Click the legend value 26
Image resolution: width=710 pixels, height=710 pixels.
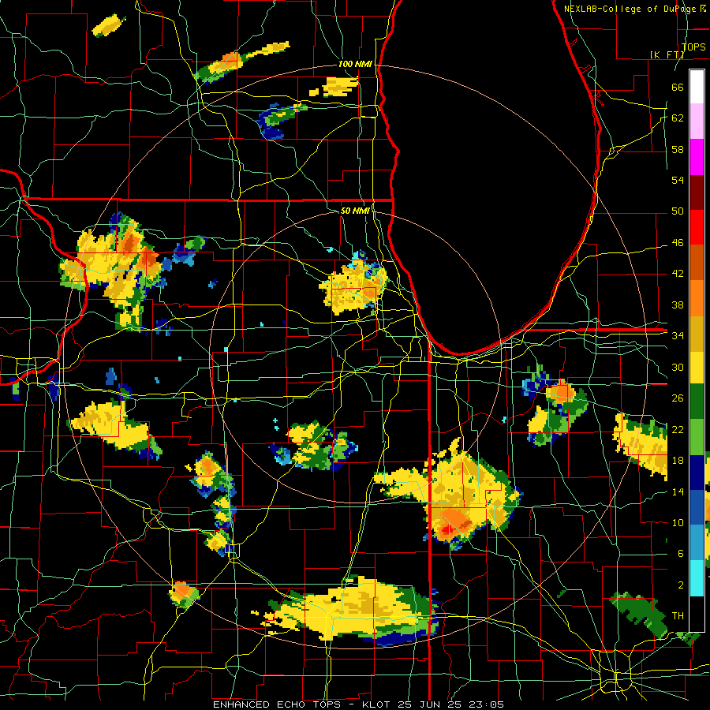(678, 398)
